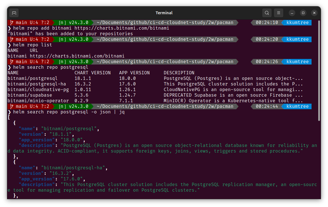Click the JSON app_version value "18.0.0"

pos(71,140)
